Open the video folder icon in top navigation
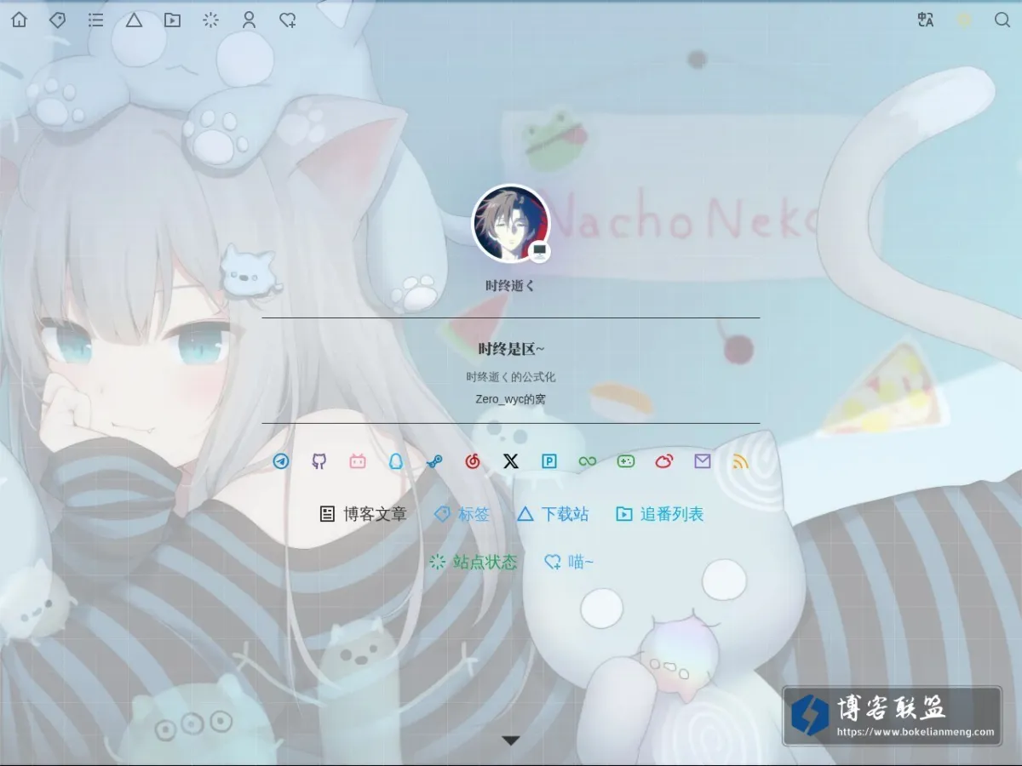The height and width of the screenshot is (766, 1022). 172,20
